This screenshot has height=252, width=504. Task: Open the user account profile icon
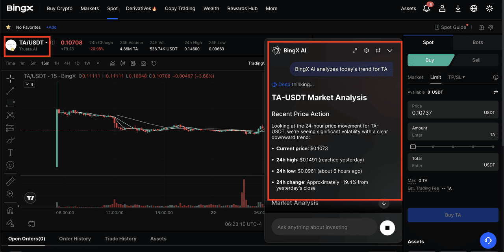442,8
